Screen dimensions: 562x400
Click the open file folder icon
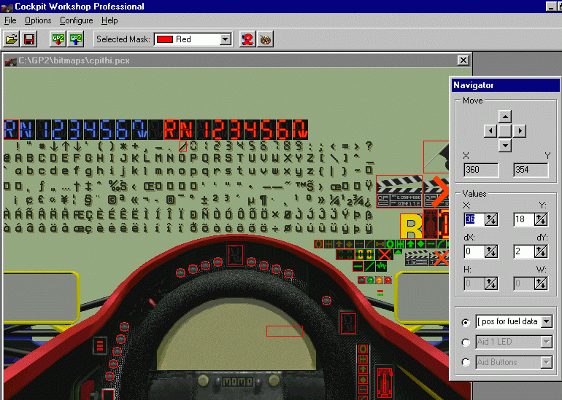click(11, 39)
